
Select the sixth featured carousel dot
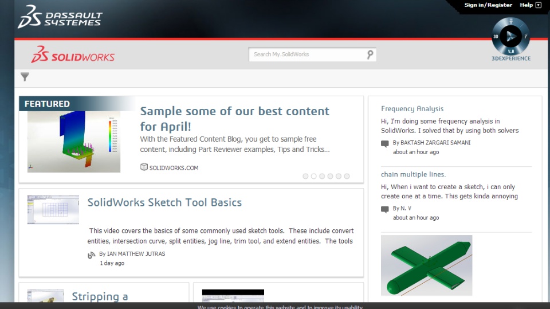tap(347, 176)
